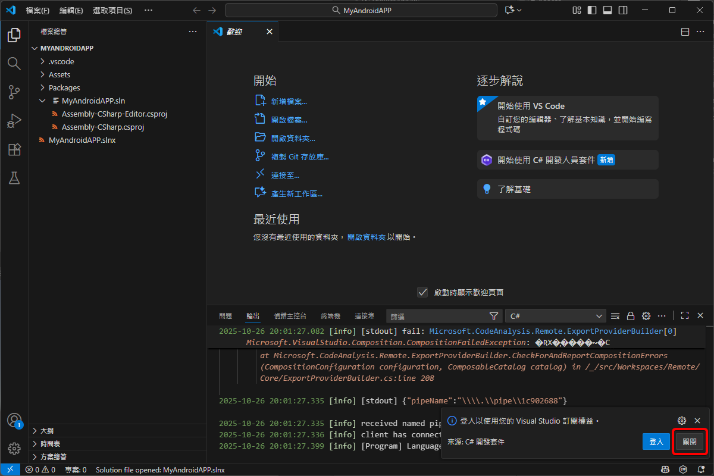Open the Extensions view icon

click(14, 149)
